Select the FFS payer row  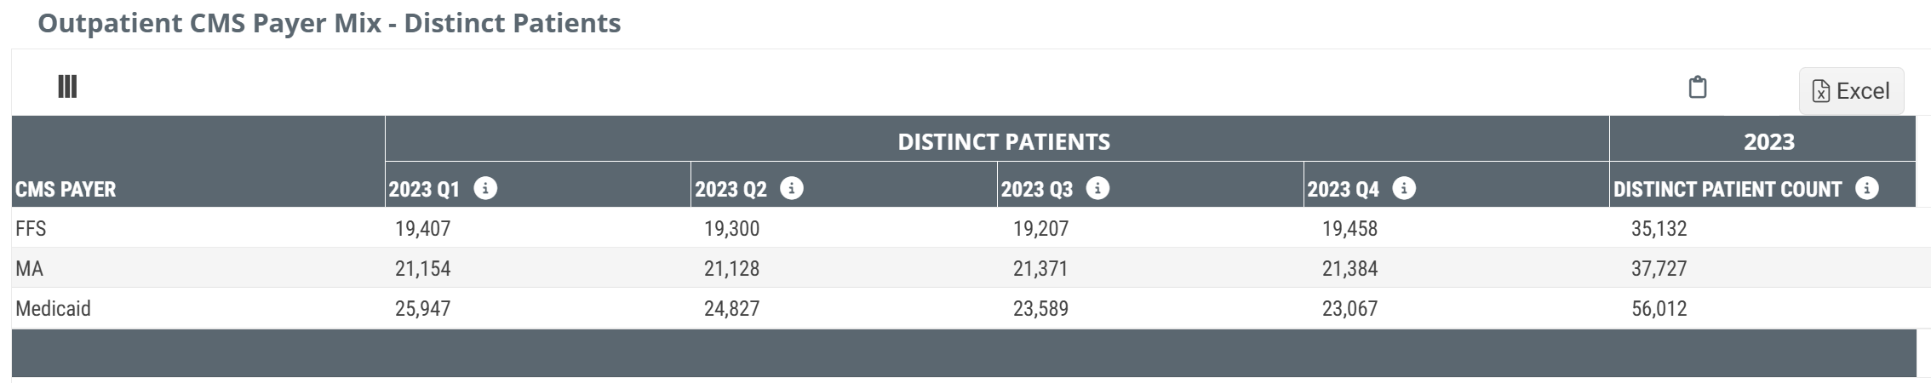click(x=964, y=228)
